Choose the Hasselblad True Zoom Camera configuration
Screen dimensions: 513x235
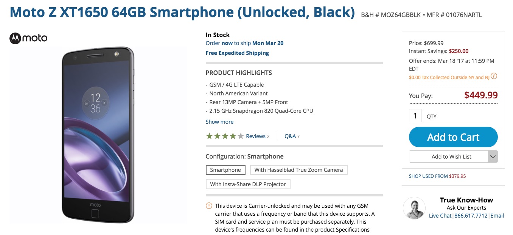[298, 170]
